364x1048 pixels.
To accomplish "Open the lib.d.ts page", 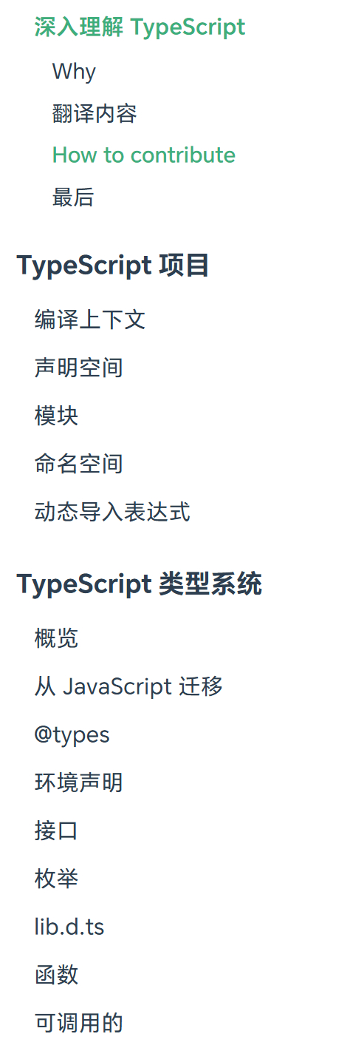I will (69, 927).
